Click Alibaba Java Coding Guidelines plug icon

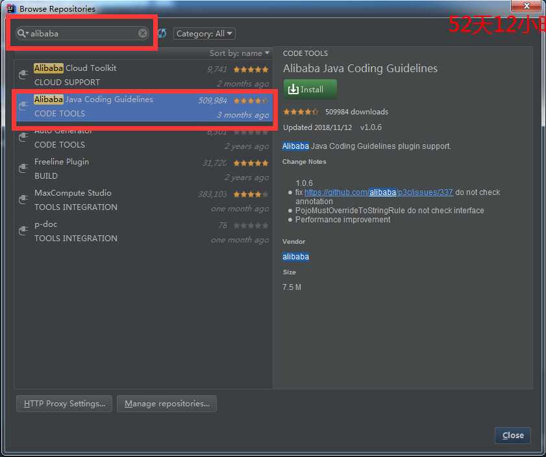[23, 105]
